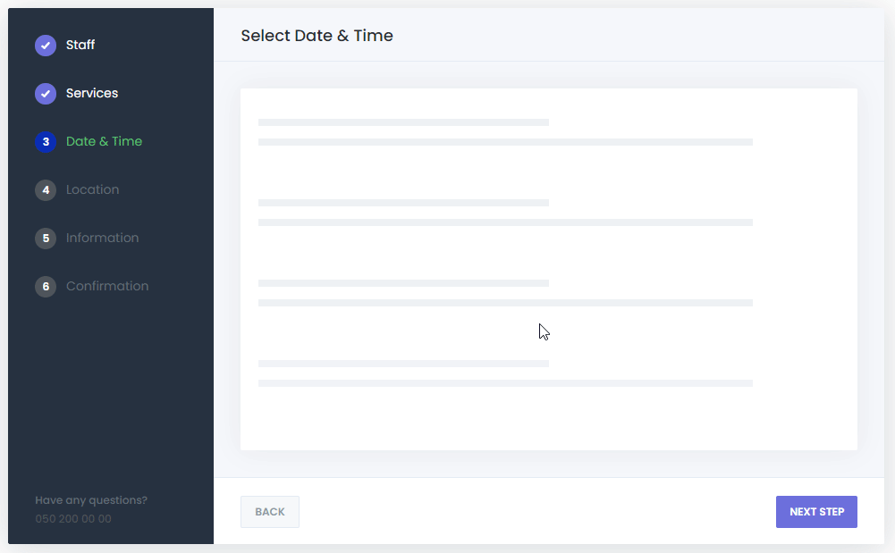The width and height of the screenshot is (895, 553).
Task: Click the 'Select Date & Time' heading
Action: coord(317,36)
